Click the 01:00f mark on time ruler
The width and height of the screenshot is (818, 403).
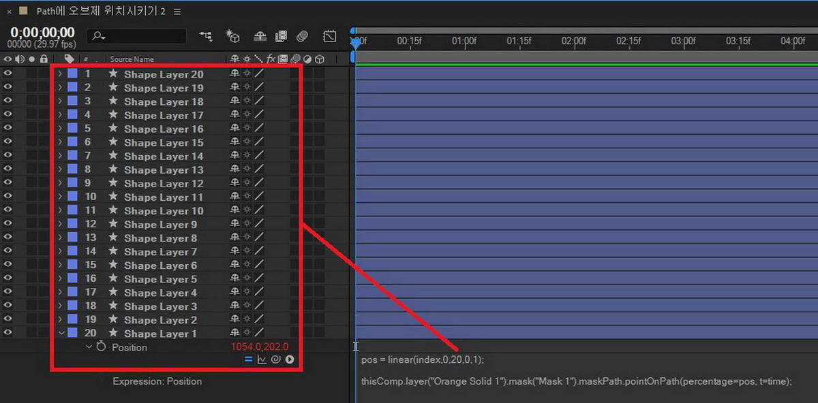pos(464,41)
